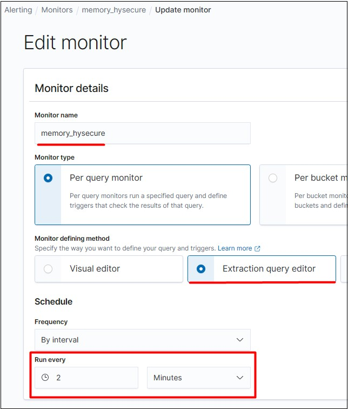Open the Learn more link
Viewport: 348px width, 409px height.
[235, 248]
